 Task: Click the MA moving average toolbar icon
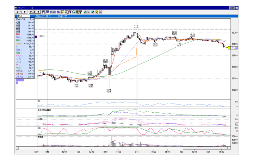(47, 12)
